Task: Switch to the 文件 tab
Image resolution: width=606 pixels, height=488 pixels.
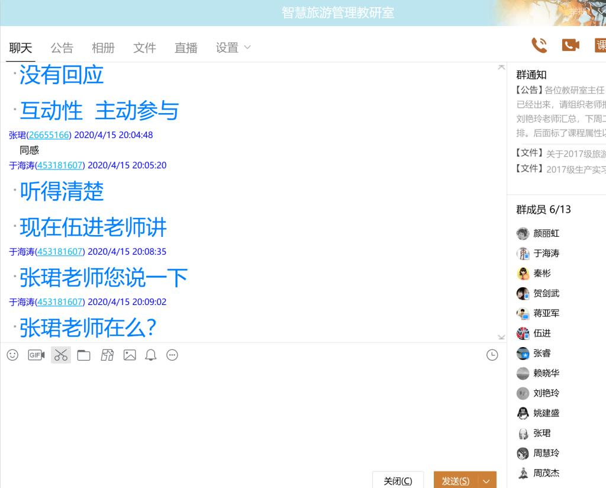Action: click(144, 48)
